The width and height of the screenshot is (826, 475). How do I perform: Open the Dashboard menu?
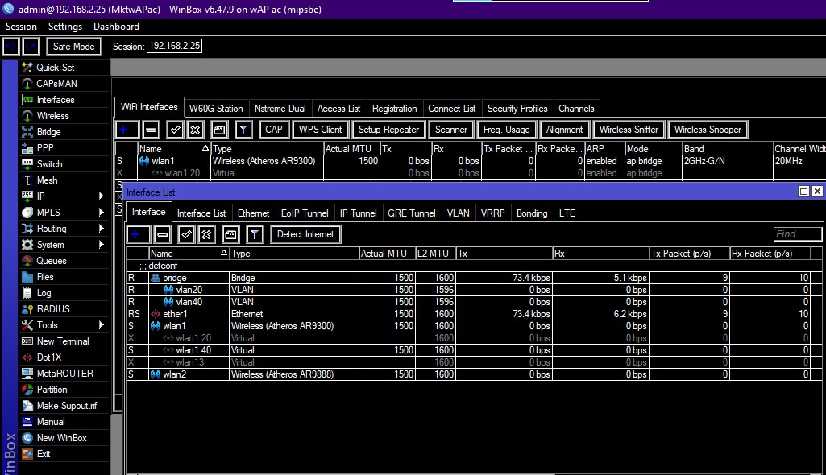point(116,27)
